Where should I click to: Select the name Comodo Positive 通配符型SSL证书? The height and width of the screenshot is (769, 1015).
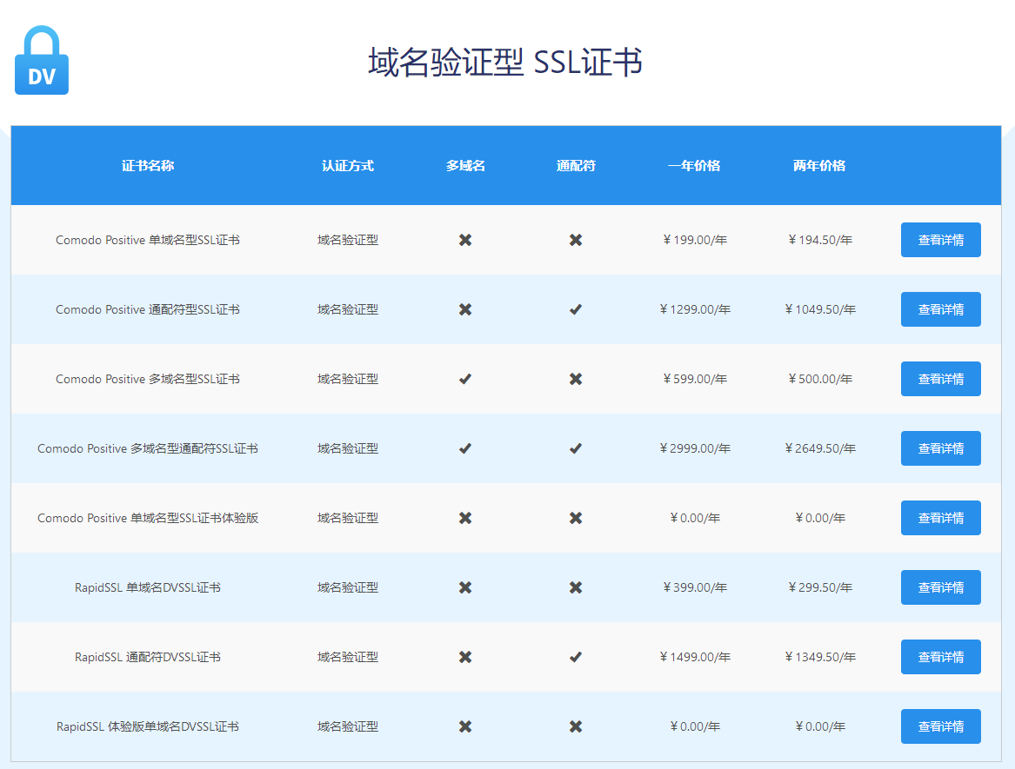tap(148, 310)
